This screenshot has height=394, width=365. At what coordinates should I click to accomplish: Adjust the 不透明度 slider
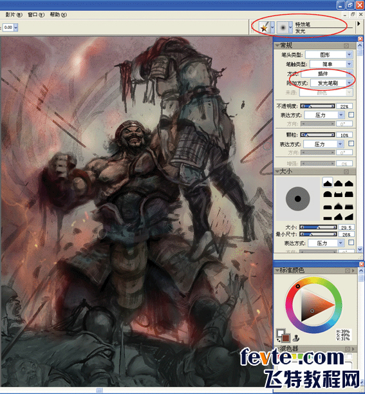coord(318,106)
